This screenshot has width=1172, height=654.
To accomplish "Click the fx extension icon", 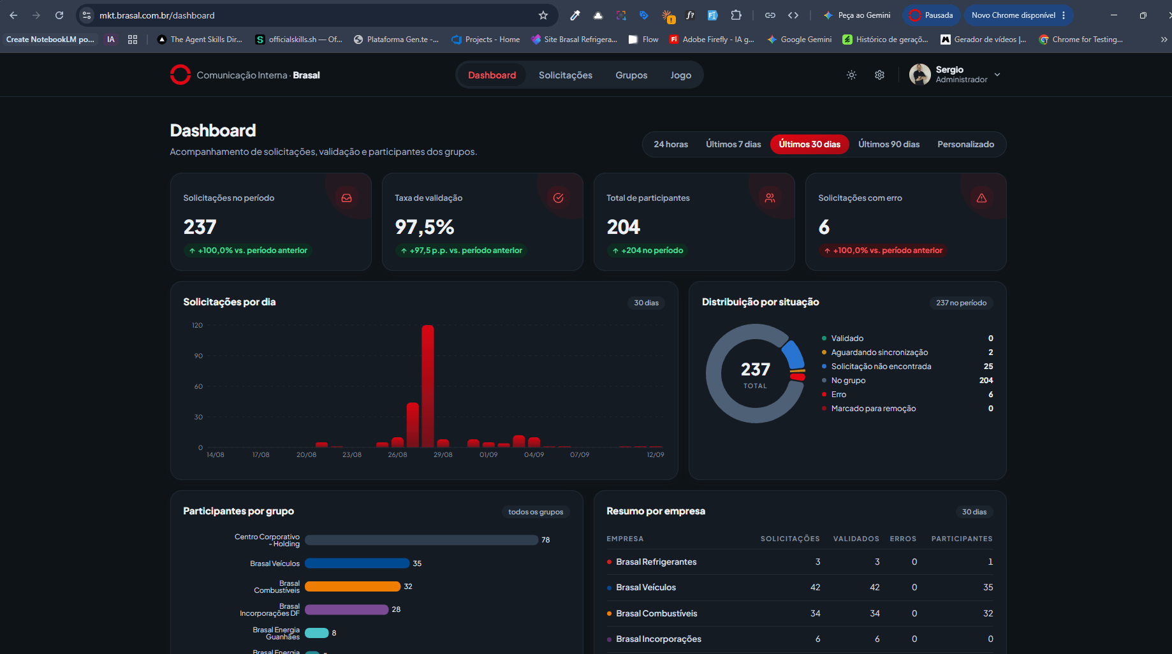I will click(x=690, y=15).
